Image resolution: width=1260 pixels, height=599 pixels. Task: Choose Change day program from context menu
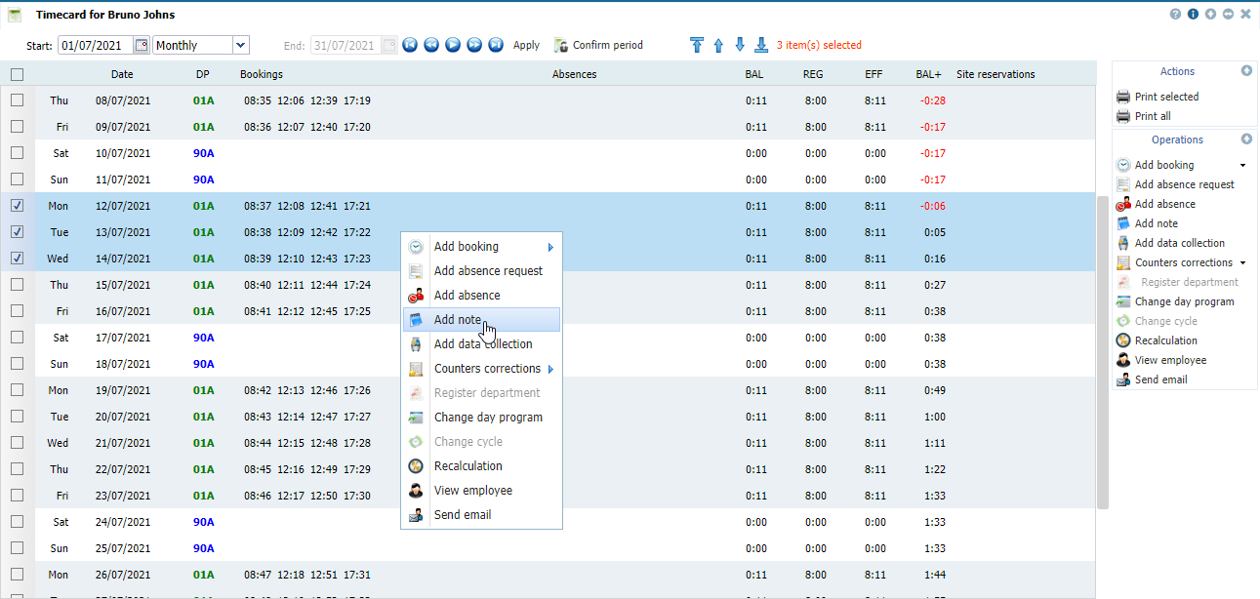pyautogui.click(x=488, y=418)
